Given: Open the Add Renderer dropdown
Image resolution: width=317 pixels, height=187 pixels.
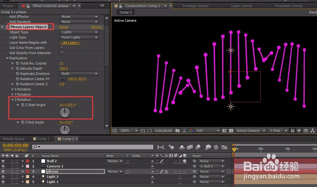Looking at the screenshot, I should pyautogui.click(x=79, y=22).
